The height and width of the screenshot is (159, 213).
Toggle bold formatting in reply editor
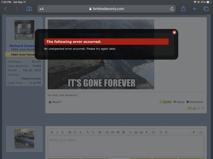(x=52, y=132)
